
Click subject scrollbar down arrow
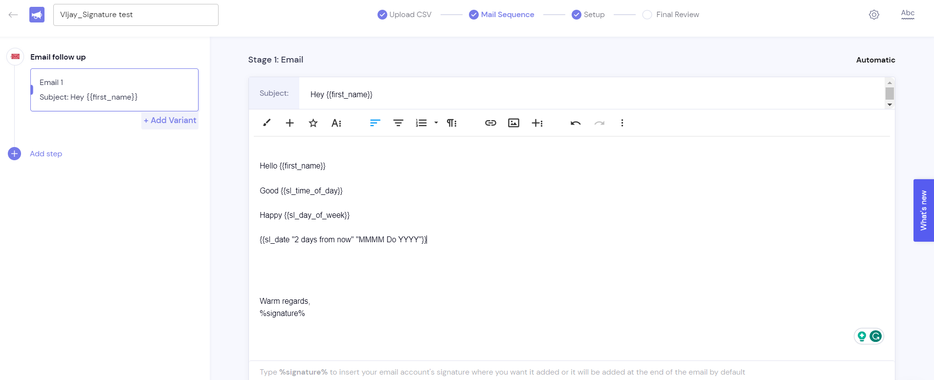coord(890,105)
